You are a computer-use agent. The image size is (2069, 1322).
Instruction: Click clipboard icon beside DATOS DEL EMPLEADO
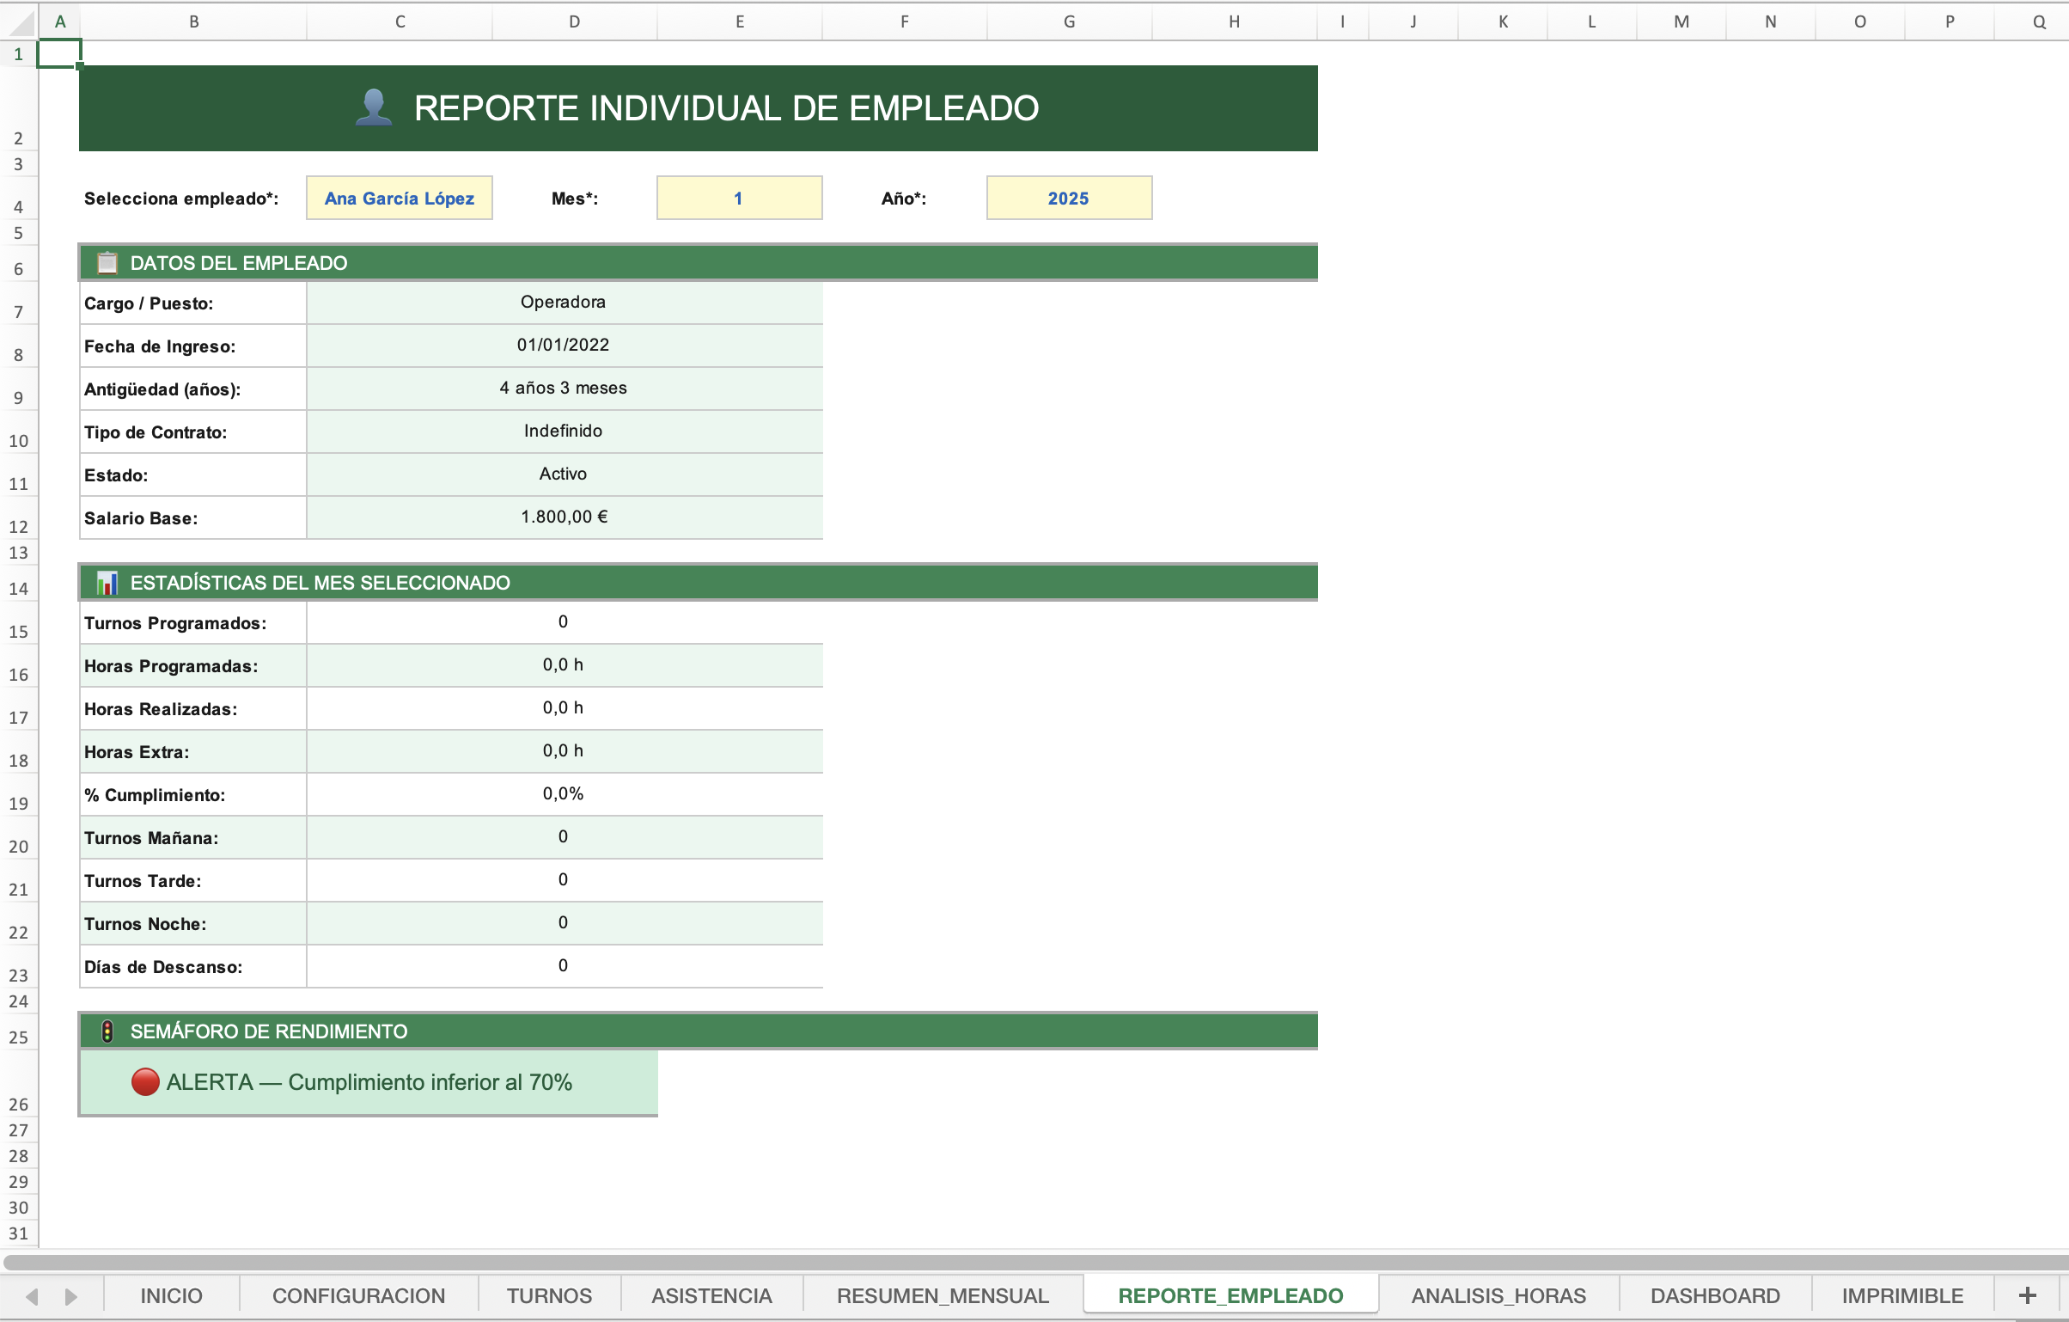click(x=107, y=262)
